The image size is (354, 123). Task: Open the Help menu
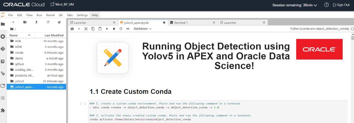tap(95, 15)
